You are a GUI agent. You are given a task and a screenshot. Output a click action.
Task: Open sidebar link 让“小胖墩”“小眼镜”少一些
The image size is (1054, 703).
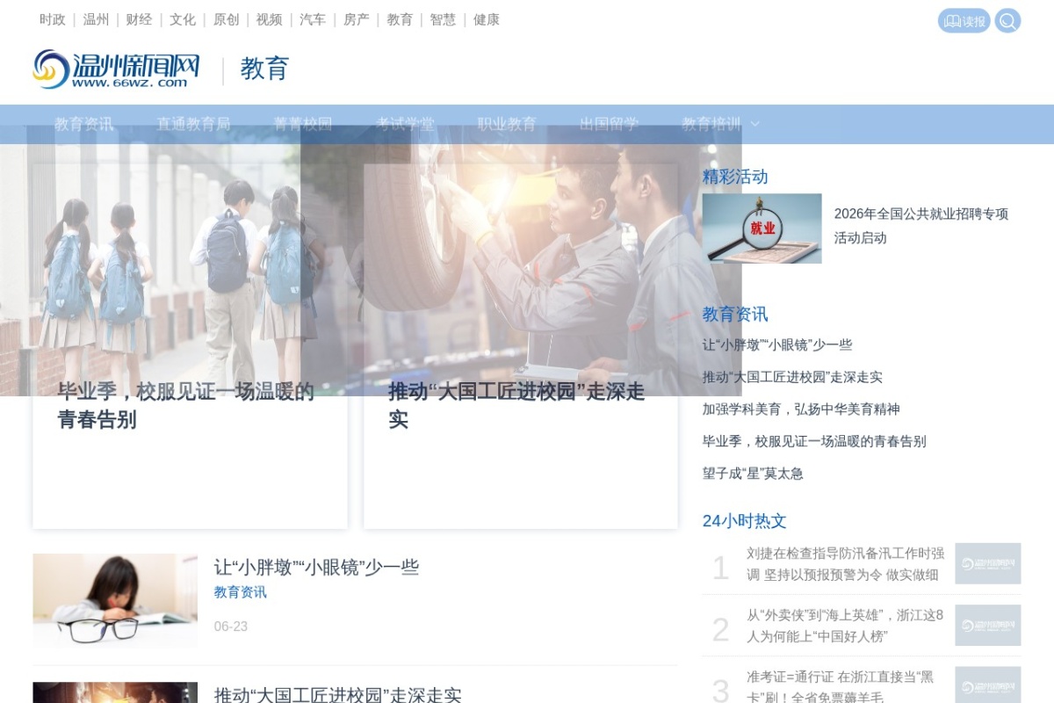[777, 345]
